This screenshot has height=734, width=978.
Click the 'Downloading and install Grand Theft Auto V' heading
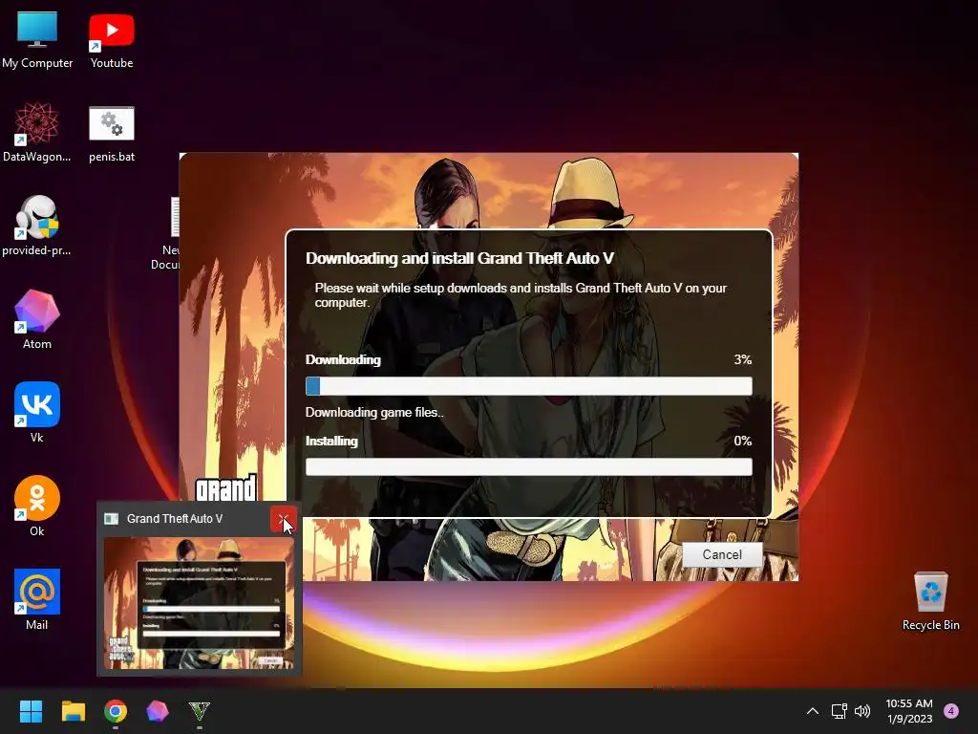coord(459,258)
